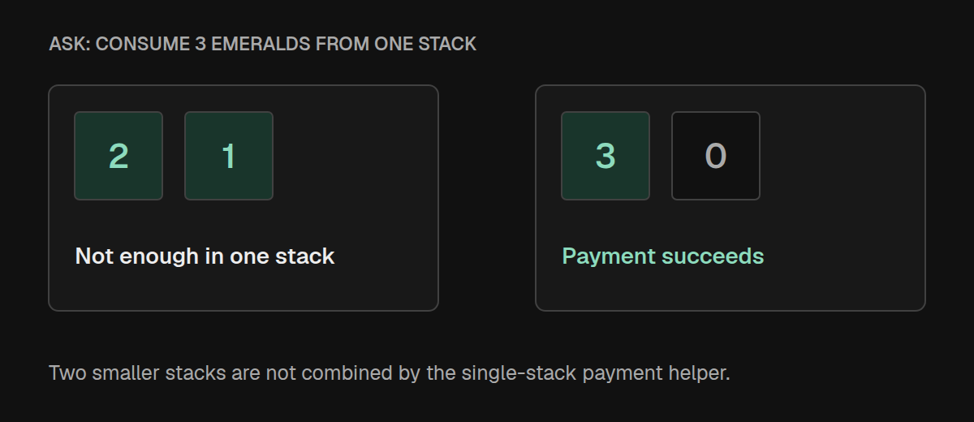Click the word "succeeds" in the right card
The image size is (974, 422).
point(713,256)
